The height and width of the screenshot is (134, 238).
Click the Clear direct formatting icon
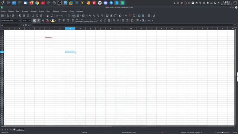click(x=52, y=16)
